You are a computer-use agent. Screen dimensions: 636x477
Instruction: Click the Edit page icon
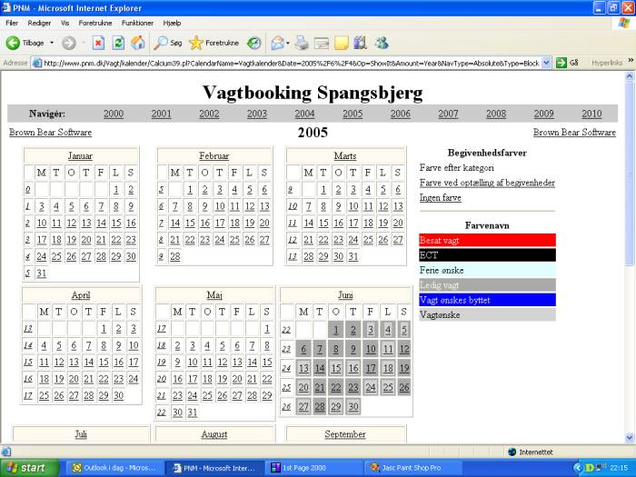[x=322, y=43]
